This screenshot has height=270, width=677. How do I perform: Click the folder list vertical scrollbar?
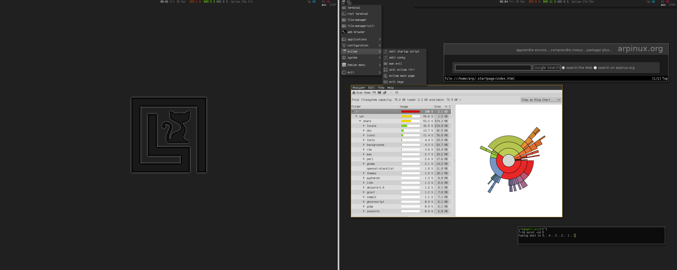point(452,159)
